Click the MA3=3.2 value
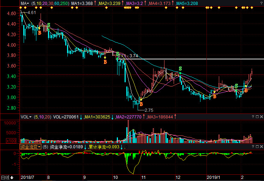264x181 pixels. [x=134, y=4]
